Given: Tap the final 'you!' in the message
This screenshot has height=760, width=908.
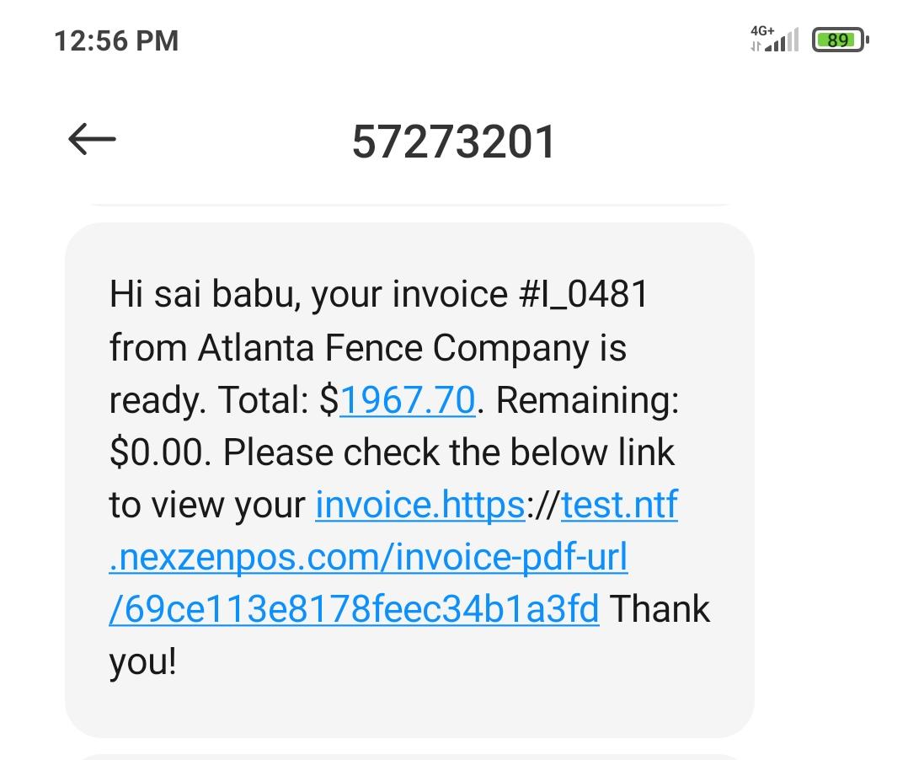Looking at the screenshot, I should tap(142, 662).
